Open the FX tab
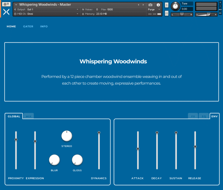This screenshot has height=190, width=223. point(193,116)
